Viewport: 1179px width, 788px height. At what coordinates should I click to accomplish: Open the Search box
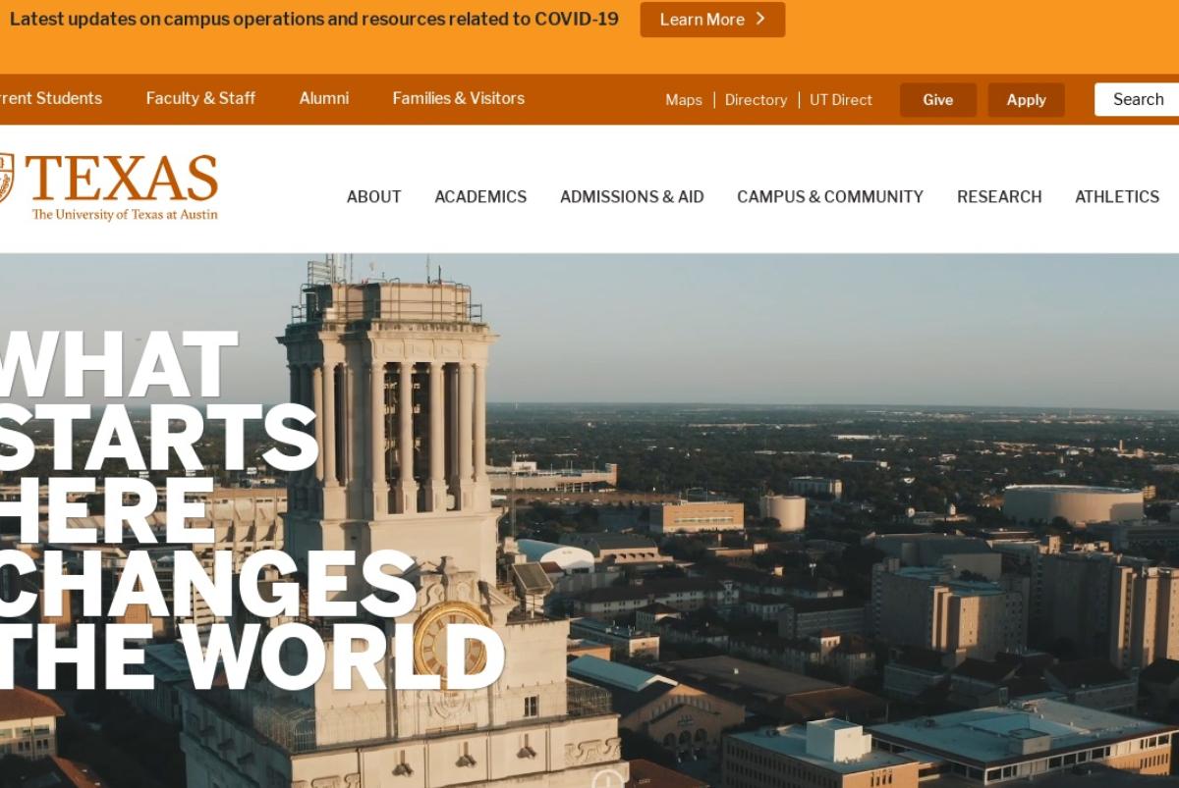[x=1137, y=99]
